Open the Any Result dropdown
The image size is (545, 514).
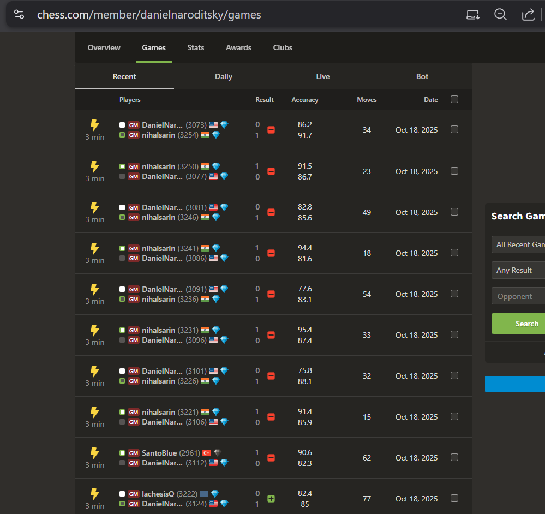pyautogui.click(x=518, y=270)
